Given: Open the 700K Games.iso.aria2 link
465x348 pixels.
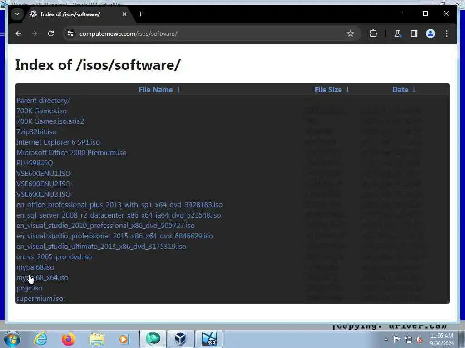Looking at the screenshot, I should 50,121.
